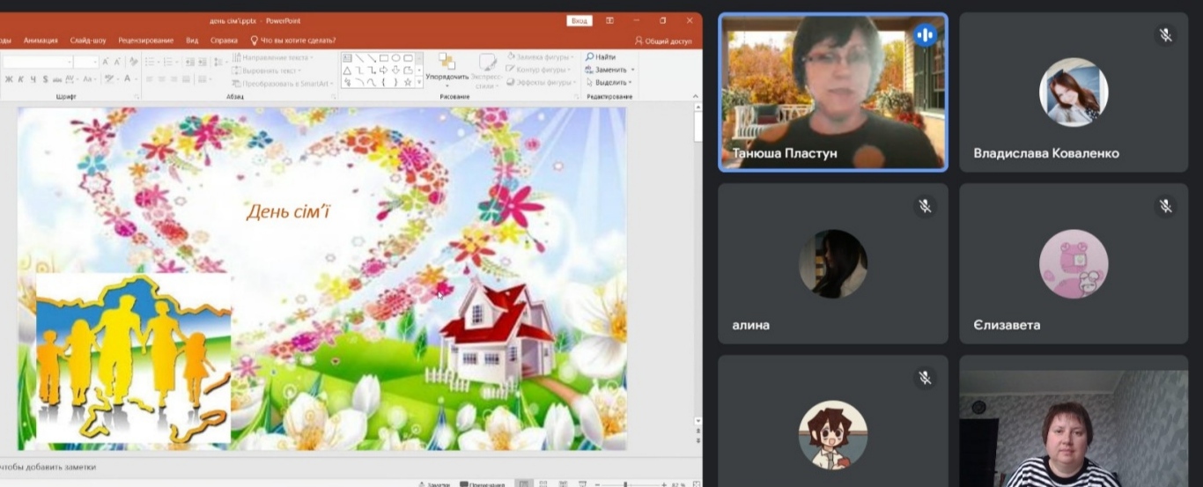
Task: Expand the Выделить dropdown menu
Action: coord(631,82)
